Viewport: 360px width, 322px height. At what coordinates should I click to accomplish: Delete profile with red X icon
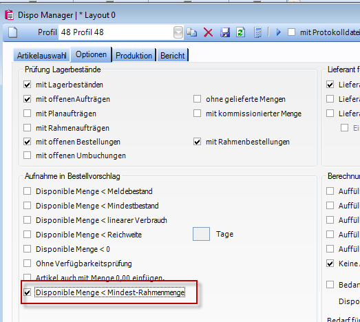[x=209, y=32]
